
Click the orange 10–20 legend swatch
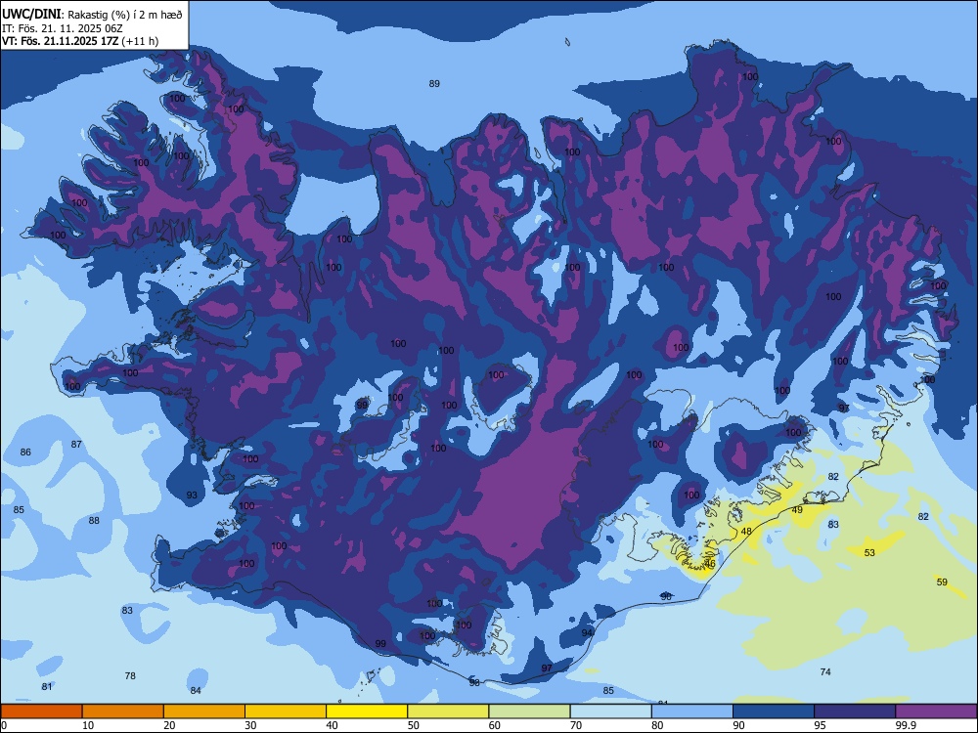coord(123,711)
